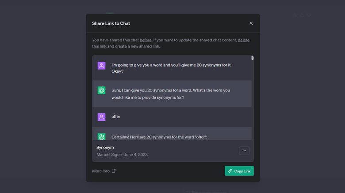Viewport: 345px width, 193px height.
Task: Open the three-dot options menu for Synonym
Action: [244, 151]
